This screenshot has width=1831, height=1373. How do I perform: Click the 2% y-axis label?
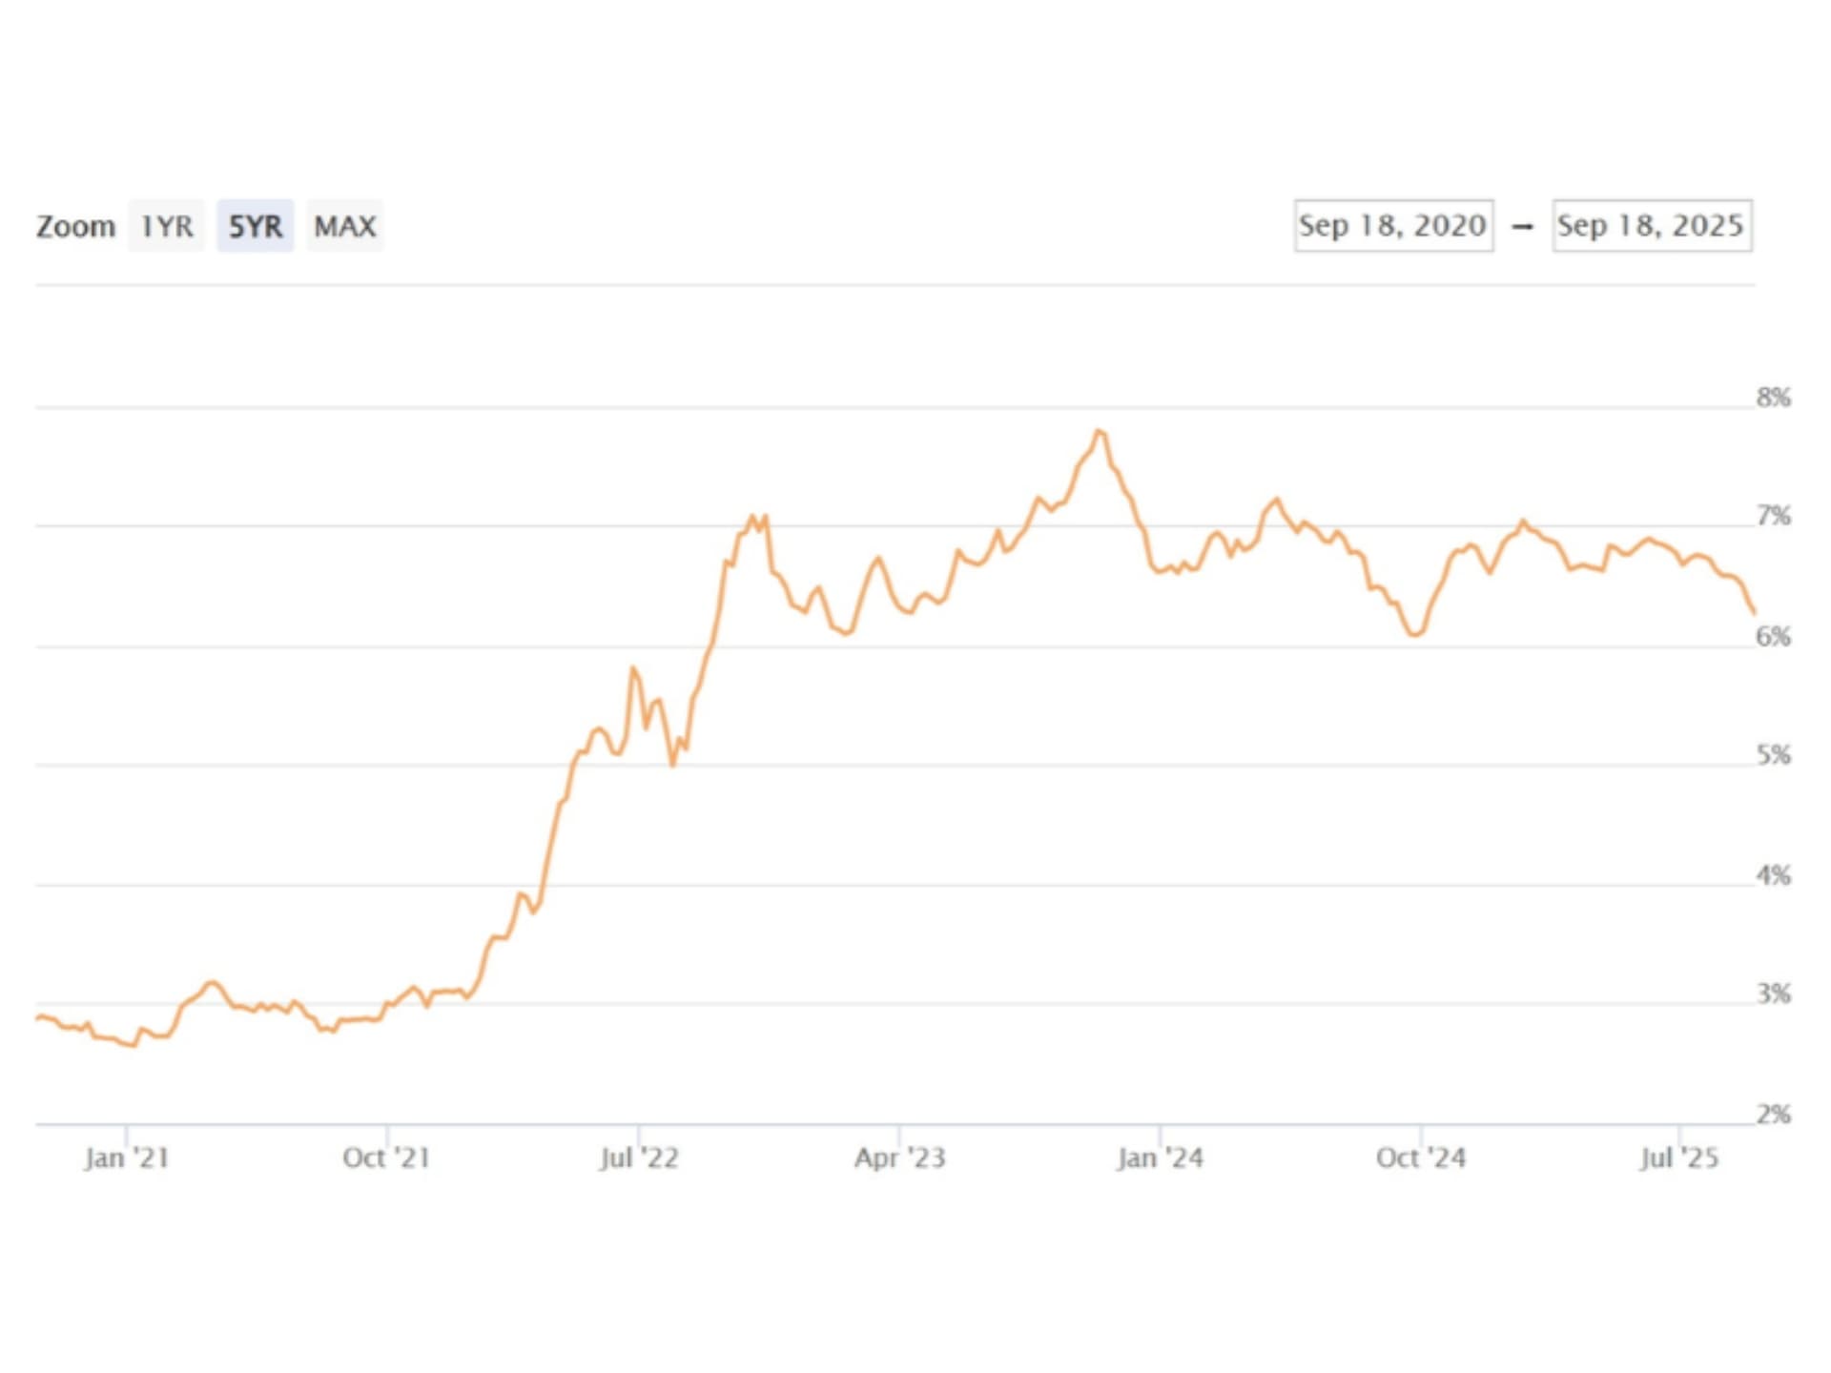[x=1773, y=1114]
